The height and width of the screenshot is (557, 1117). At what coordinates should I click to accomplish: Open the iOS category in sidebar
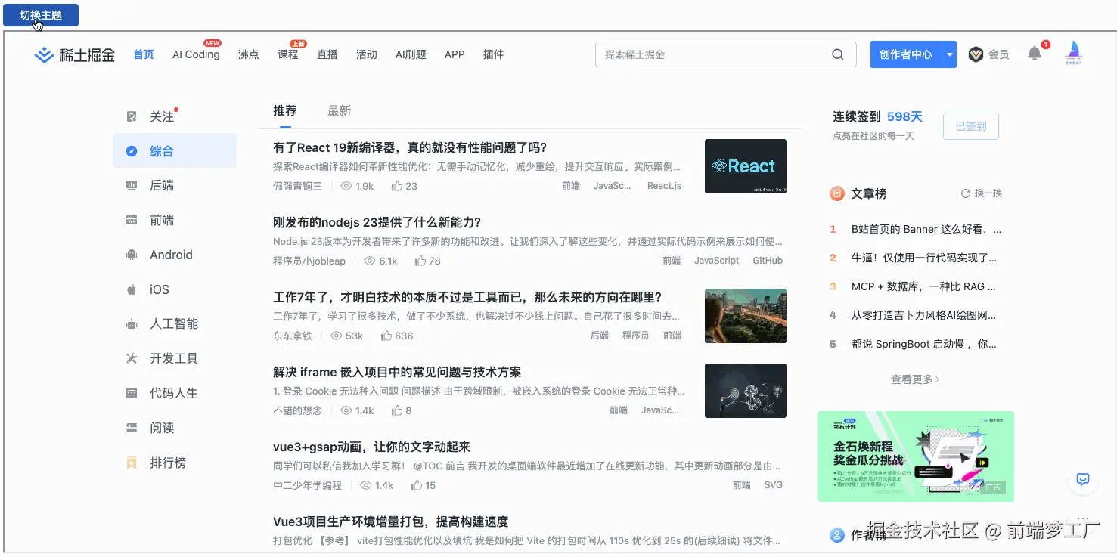[158, 289]
